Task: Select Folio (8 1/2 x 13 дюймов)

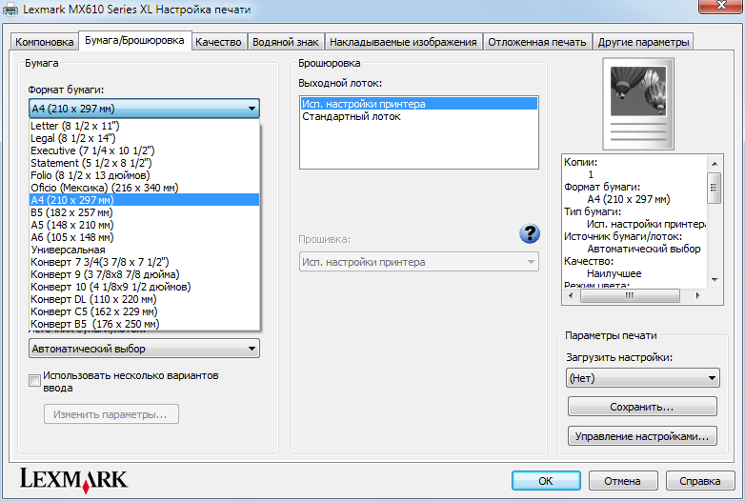Action: pos(145,175)
